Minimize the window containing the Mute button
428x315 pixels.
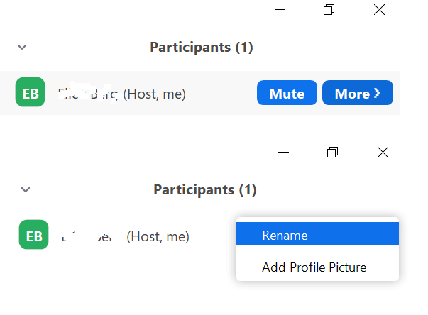click(280, 9)
